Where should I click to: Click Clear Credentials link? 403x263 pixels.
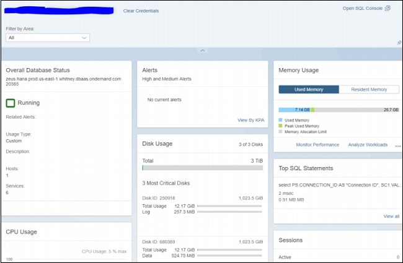(141, 11)
